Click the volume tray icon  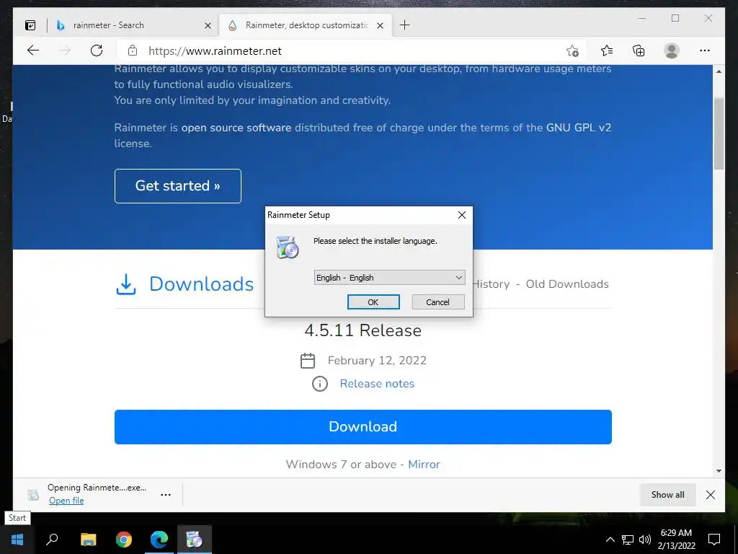(x=645, y=540)
